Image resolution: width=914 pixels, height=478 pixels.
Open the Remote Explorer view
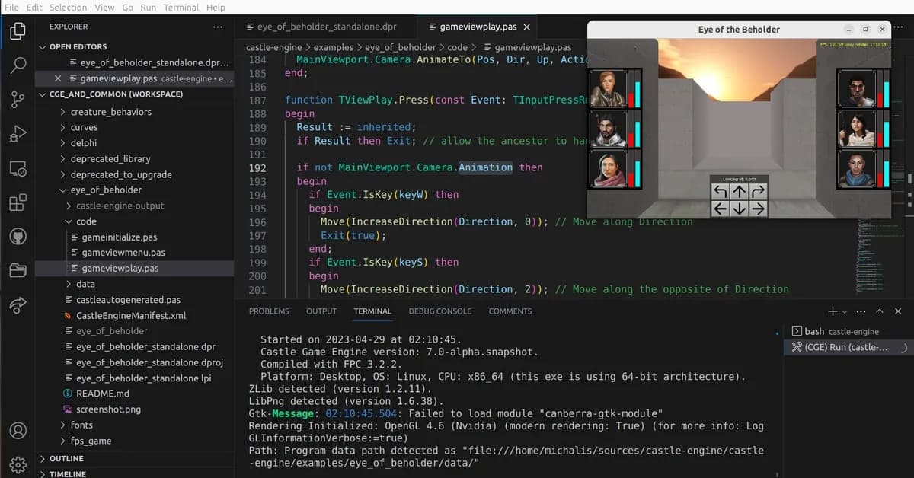tap(18, 168)
